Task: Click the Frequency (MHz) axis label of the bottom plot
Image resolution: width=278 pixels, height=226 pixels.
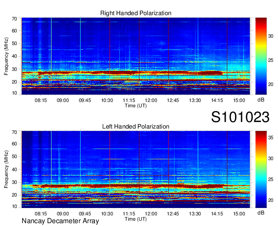Action: 6,169
